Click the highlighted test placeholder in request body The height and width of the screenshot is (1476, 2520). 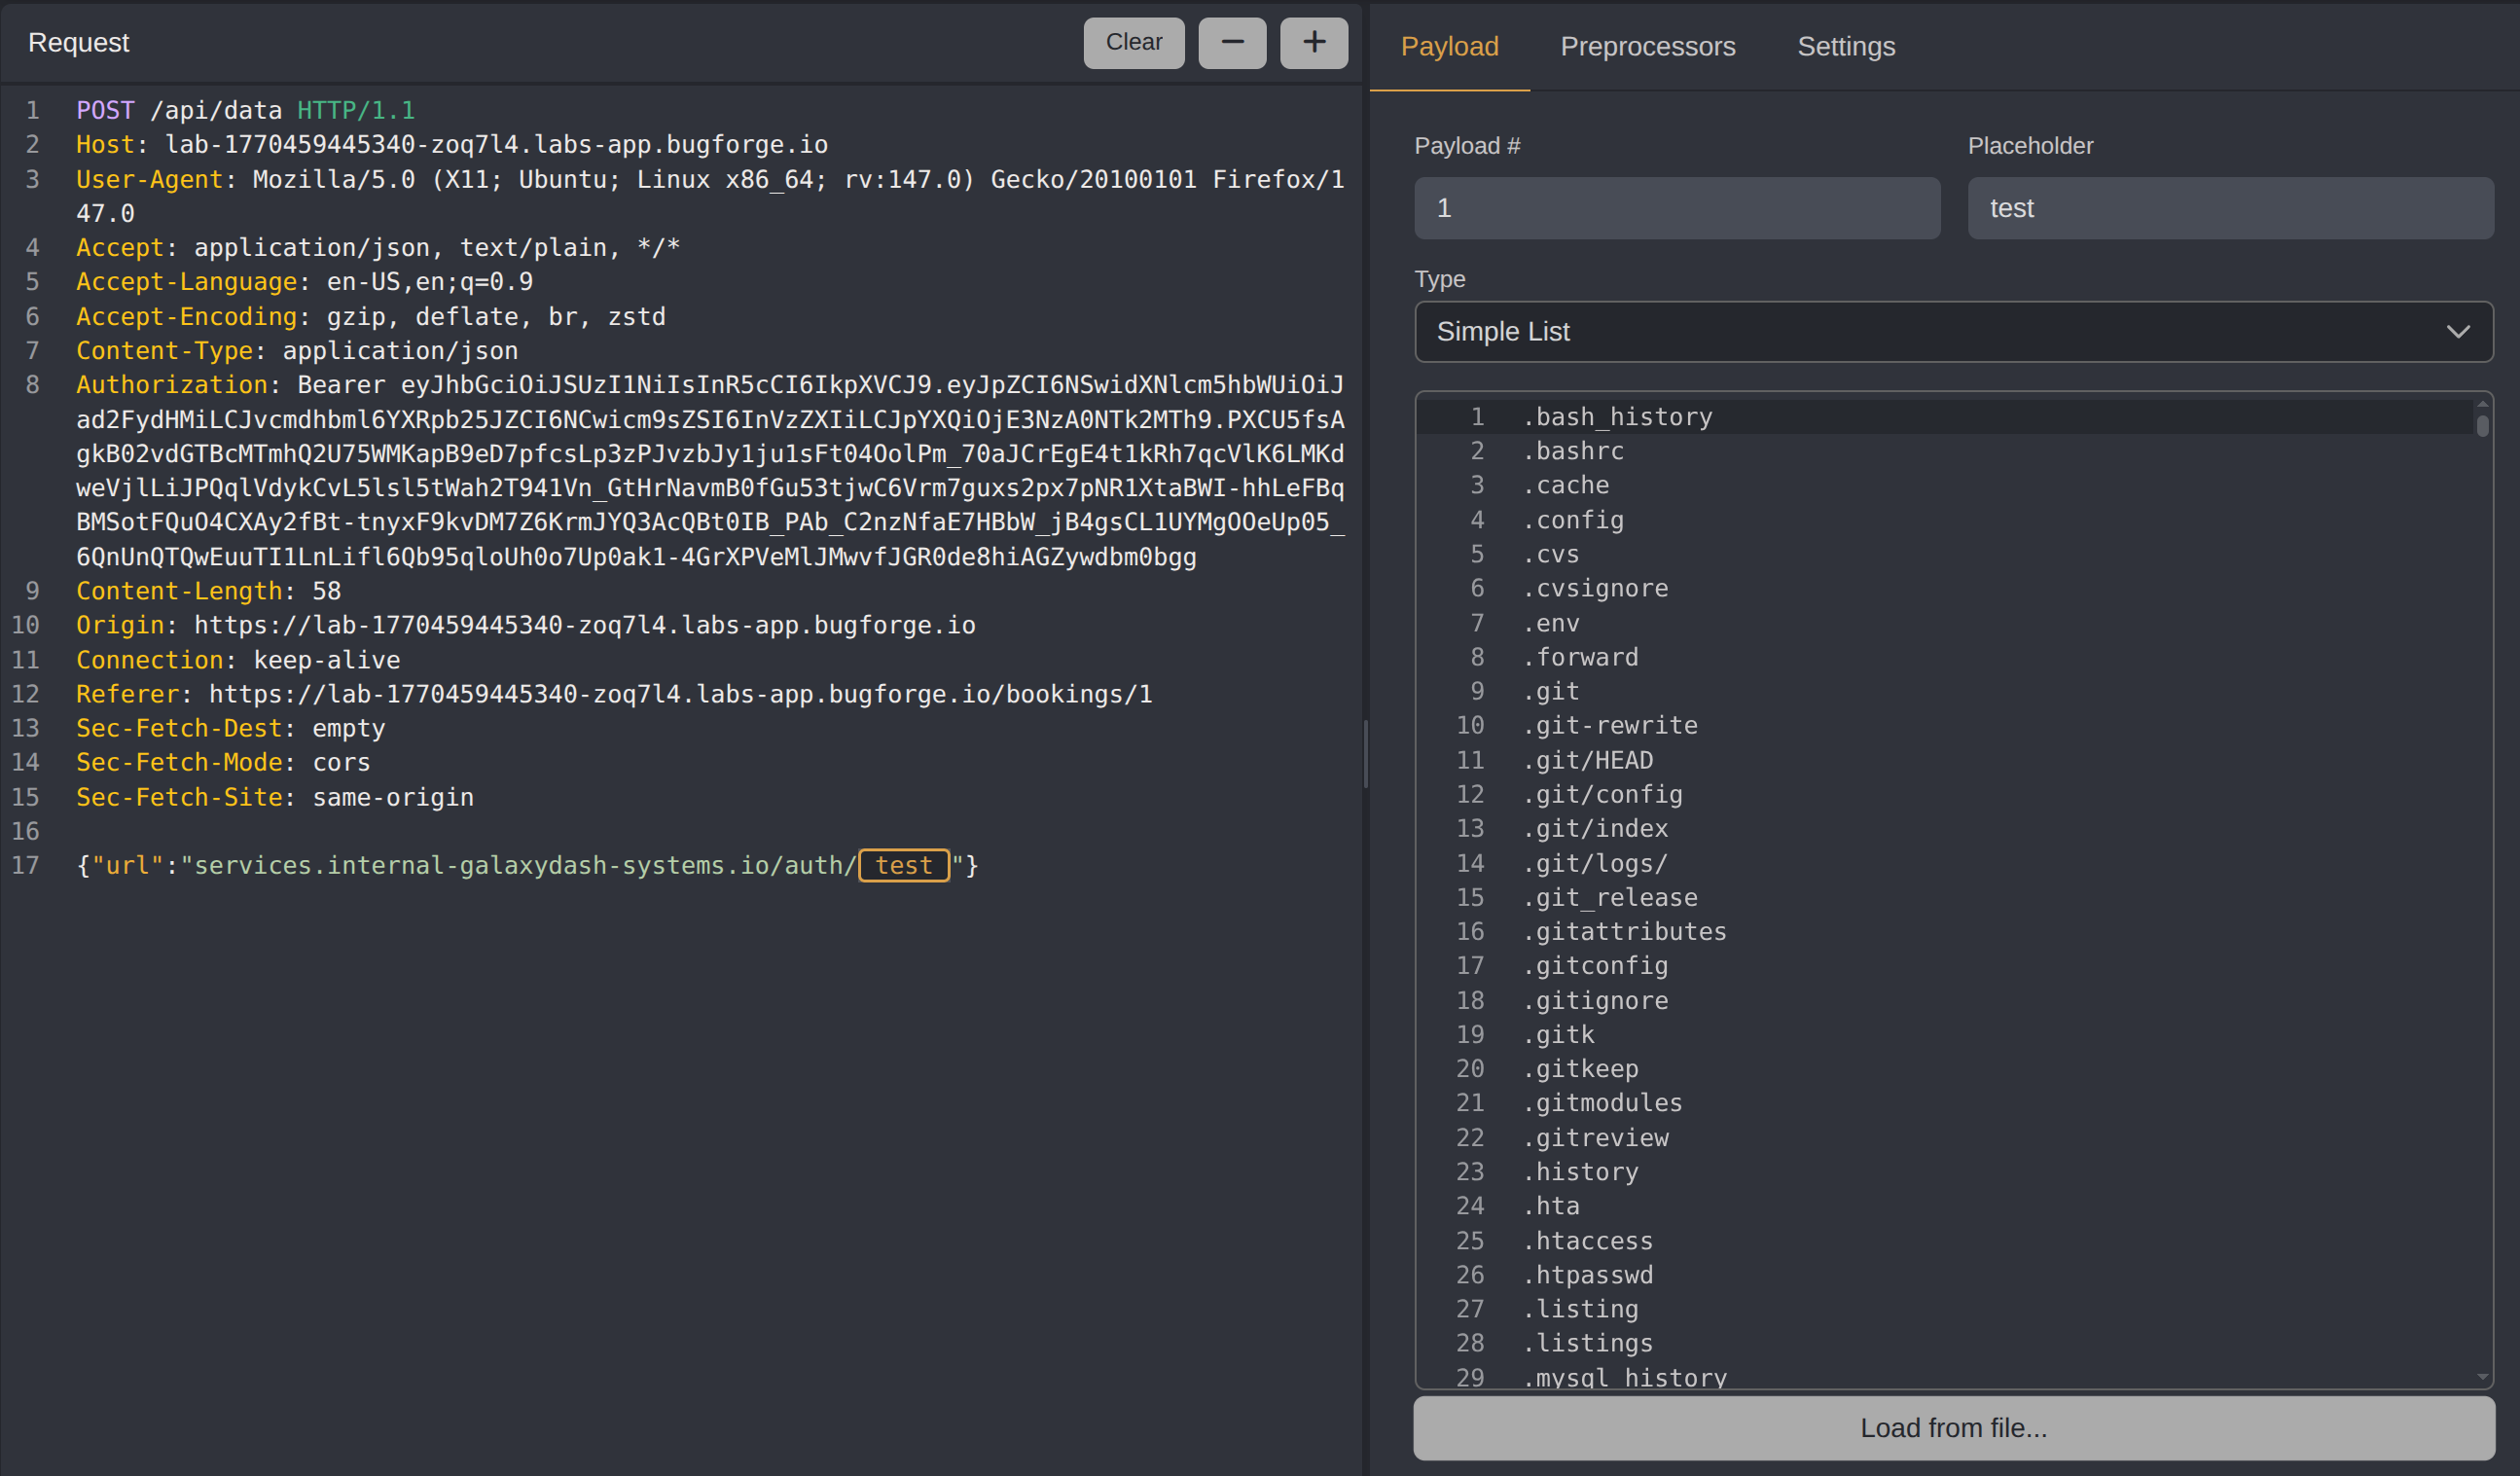pos(903,866)
